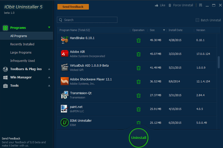The image size is (223, 148).
Task: Click the 49.30 MB size value
Action: 156,40
